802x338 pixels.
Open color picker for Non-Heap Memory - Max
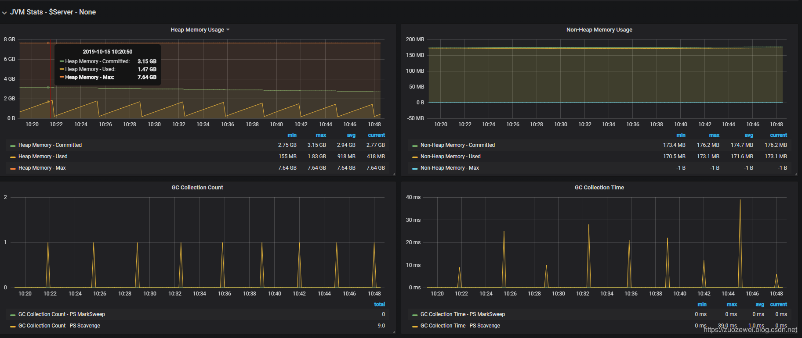click(415, 168)
